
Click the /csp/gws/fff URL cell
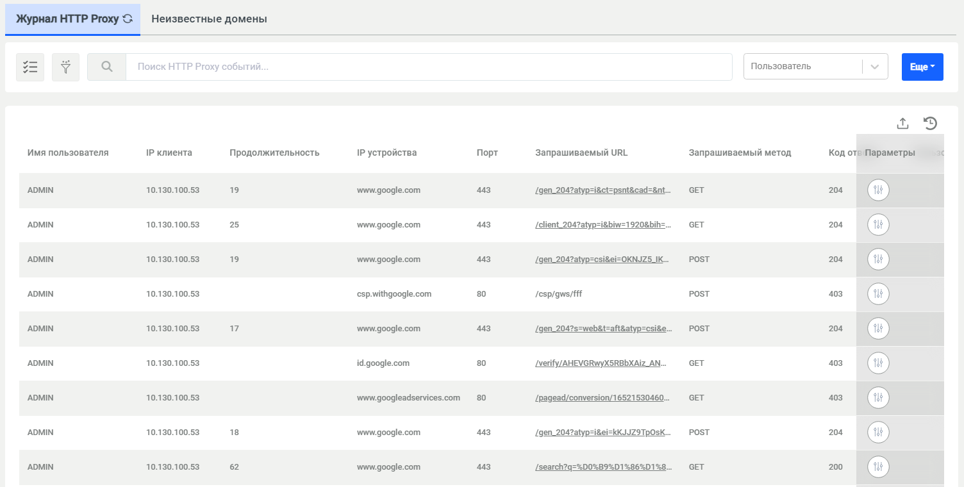(559, 294)
